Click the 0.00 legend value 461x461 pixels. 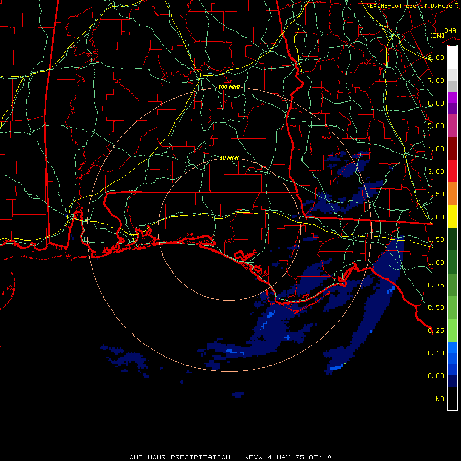tap(436, 376)
